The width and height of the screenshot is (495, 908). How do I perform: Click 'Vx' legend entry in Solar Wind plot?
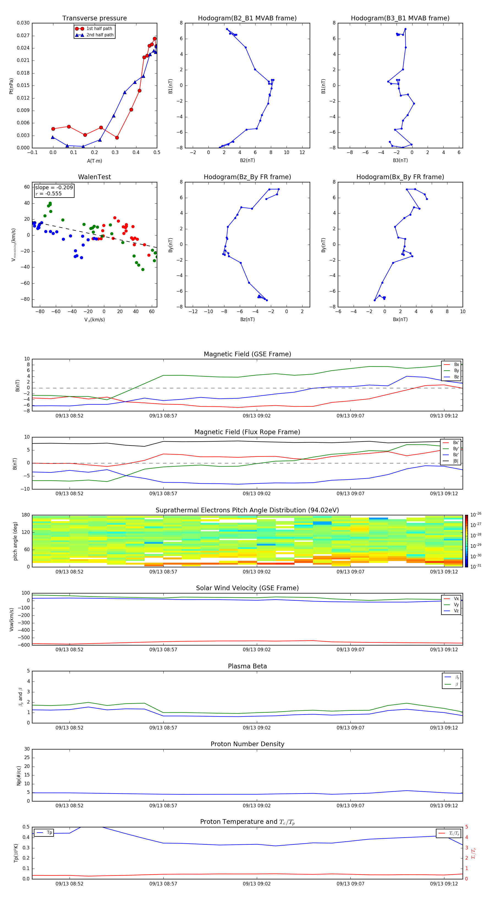click(451, 598)
